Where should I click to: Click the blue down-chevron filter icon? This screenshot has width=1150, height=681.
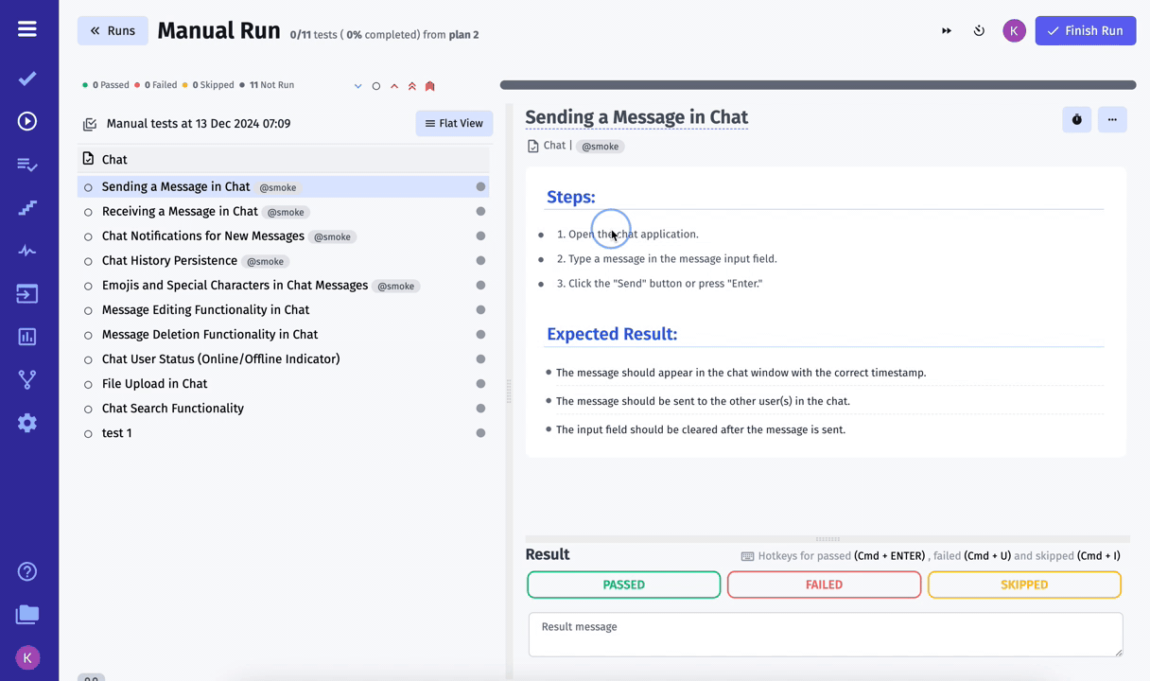pyautogui.click(x=358, y=86)
